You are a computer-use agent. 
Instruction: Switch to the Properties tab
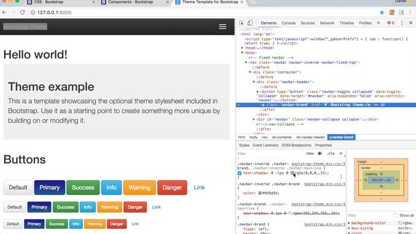pyautogui.click(x=323, y=145)
